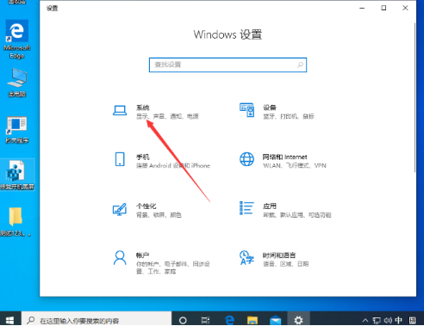Expand hidden system tray icons chevron
424x326 pixels.
point(365,320)
